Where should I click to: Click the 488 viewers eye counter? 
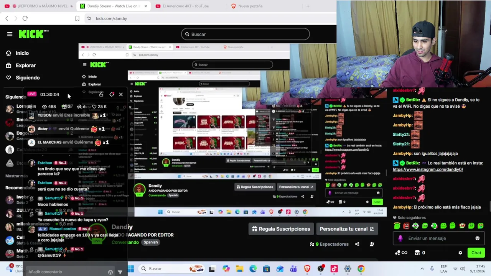(x=49, y=107)
